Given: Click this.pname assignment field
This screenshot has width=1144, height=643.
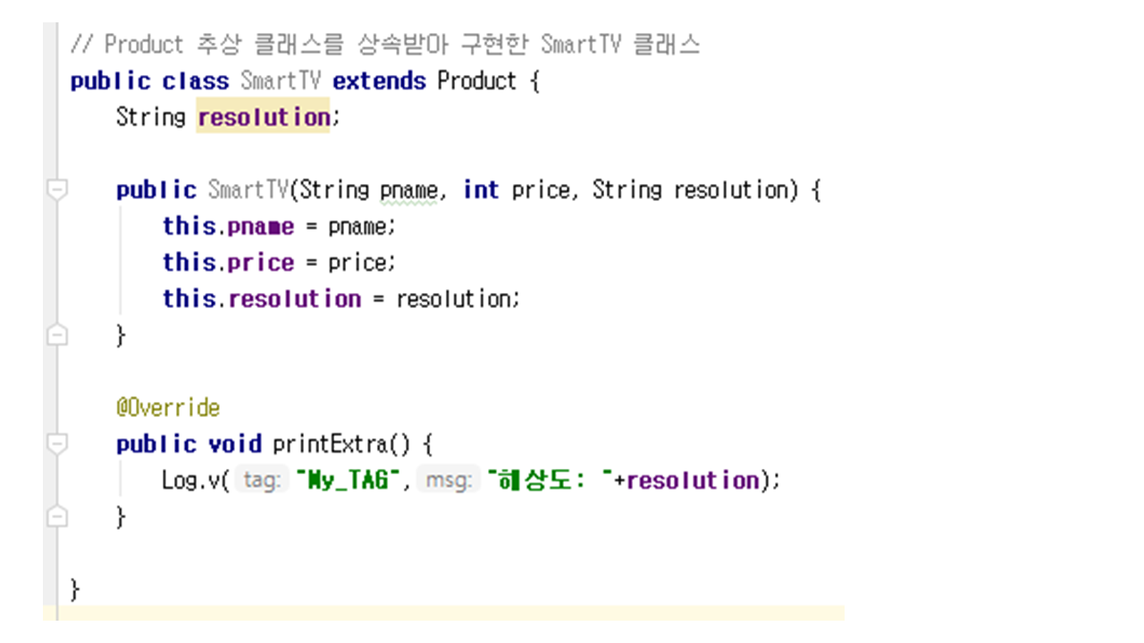Looking at the screenshot, I should [x=260, y=227].
